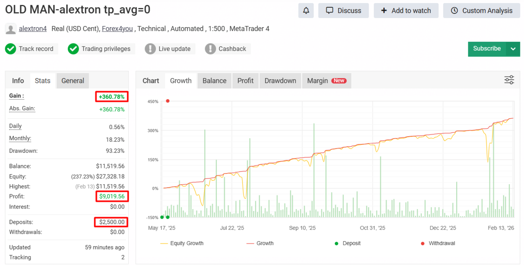This screenshot has width=524, height=265.
Task: Click the Abs. Gain label
Action: [x=22, y=109]
